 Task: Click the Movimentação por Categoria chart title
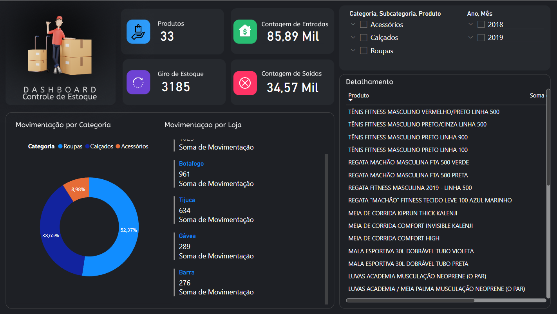(63, 125)
